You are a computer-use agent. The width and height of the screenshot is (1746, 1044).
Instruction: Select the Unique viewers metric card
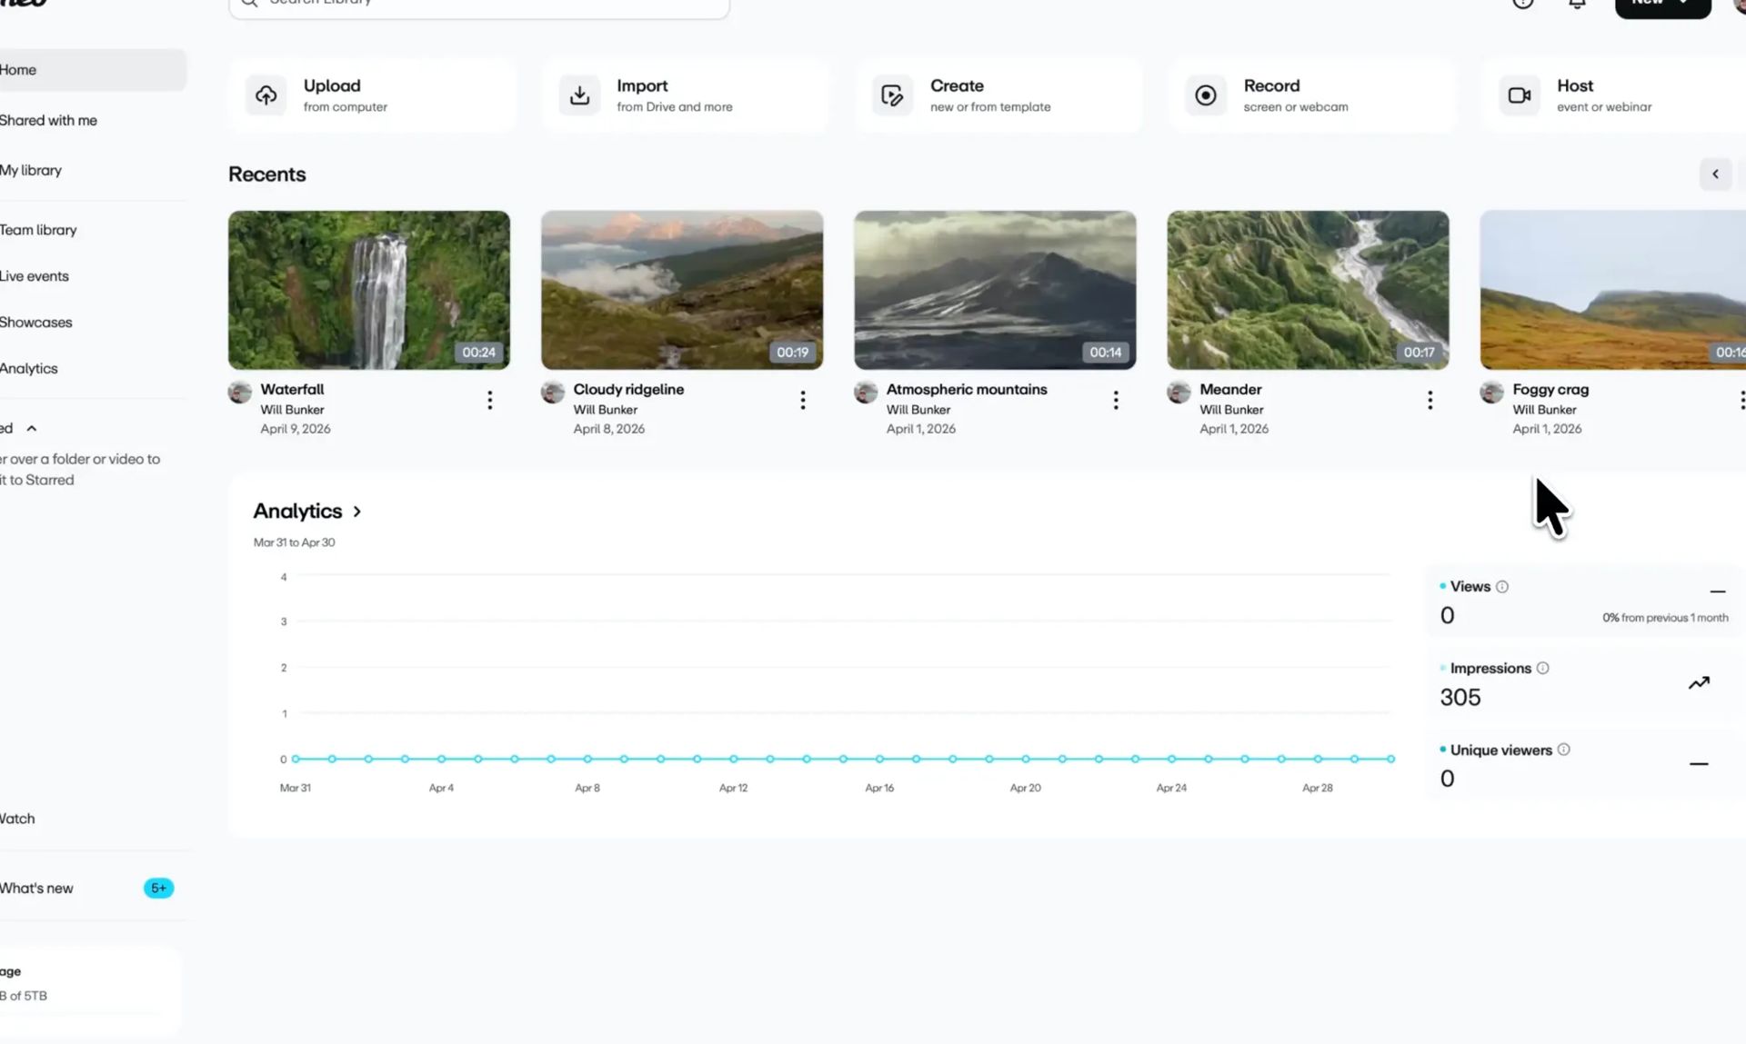pos(1583,764)
